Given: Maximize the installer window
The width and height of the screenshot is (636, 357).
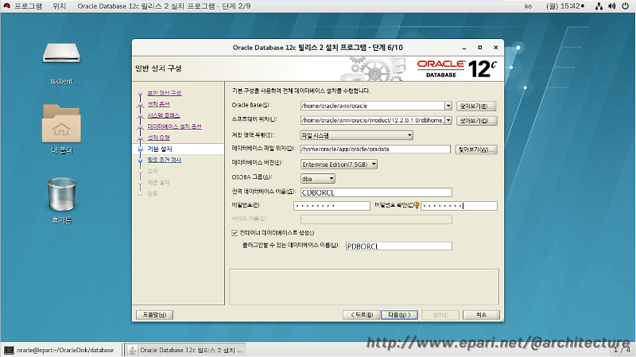Looking at the screenshot, I should coord(480,48).
